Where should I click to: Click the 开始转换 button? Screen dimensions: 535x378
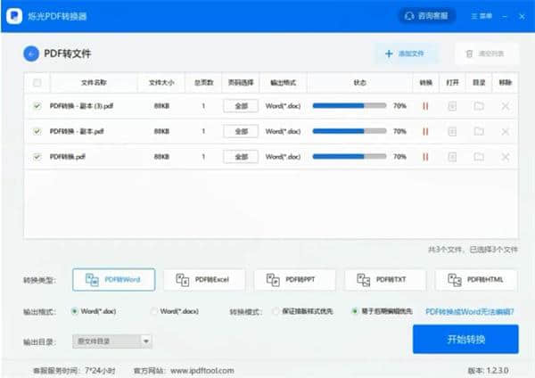click(465, 340)
